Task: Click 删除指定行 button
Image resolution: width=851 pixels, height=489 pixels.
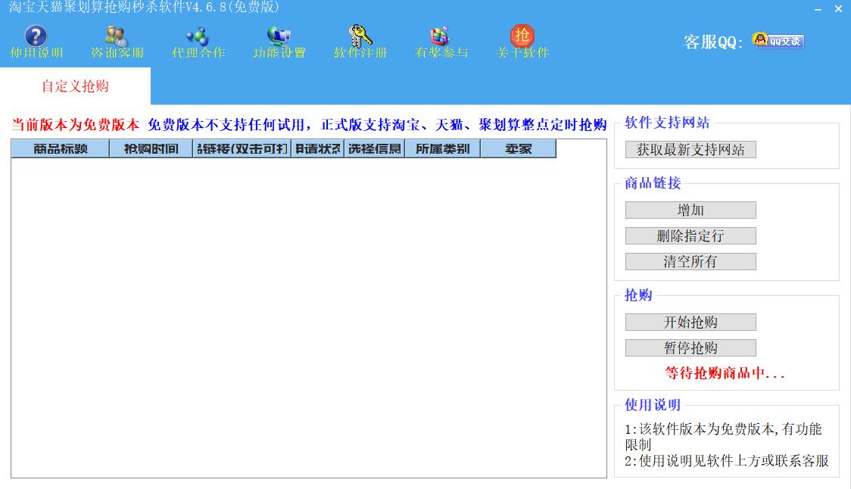Action: (x=690, y=236)
